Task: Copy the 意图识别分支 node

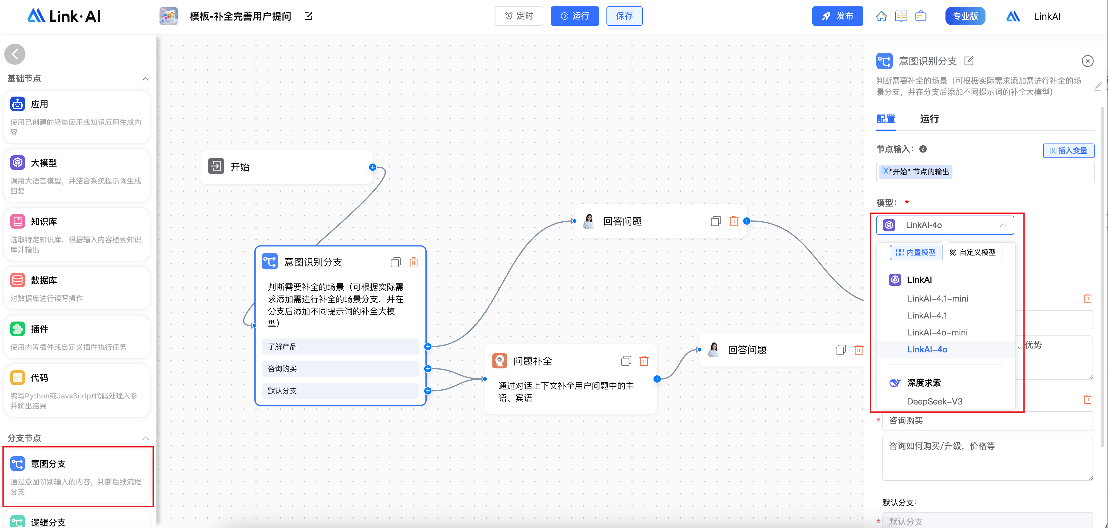Action: (396, 262)
